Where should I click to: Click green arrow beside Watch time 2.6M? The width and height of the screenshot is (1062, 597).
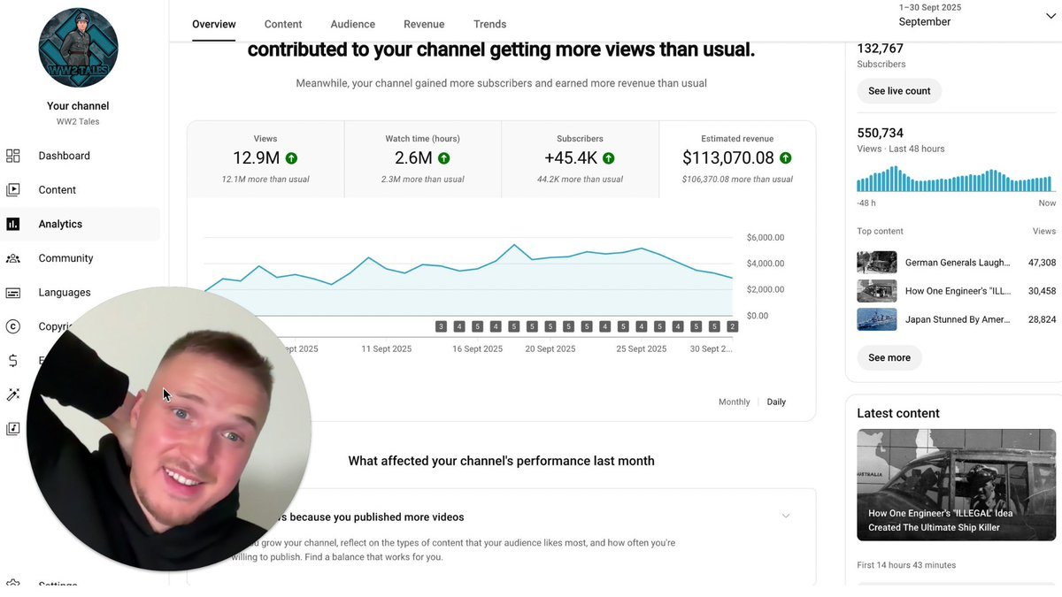tap(444, 158)
